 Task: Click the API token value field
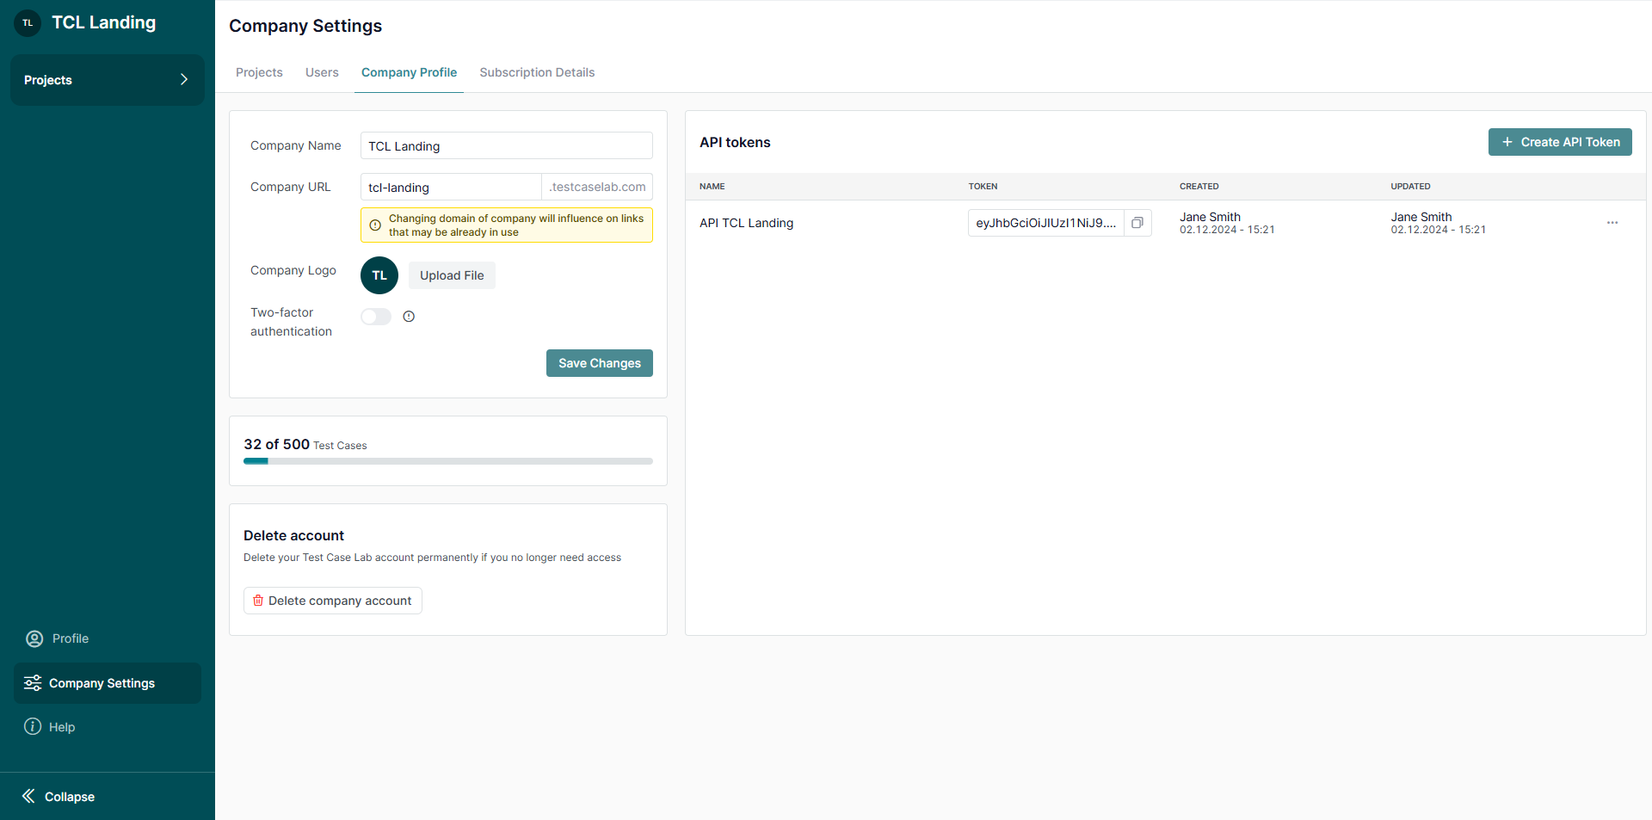[1045, 223]
